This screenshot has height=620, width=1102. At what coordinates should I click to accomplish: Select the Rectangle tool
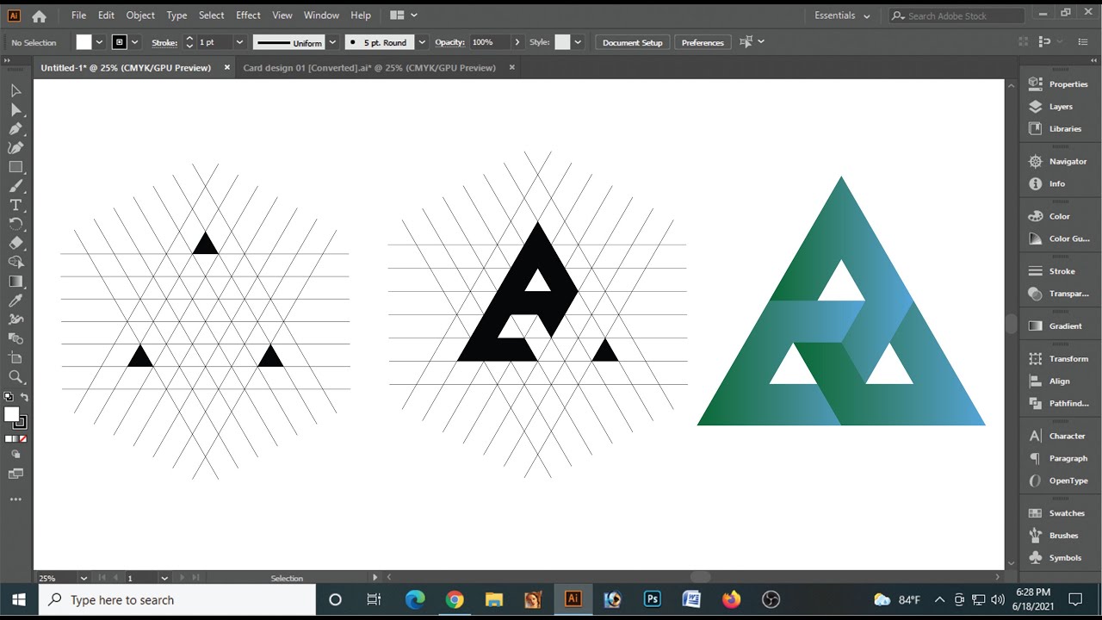click(15, 167)
